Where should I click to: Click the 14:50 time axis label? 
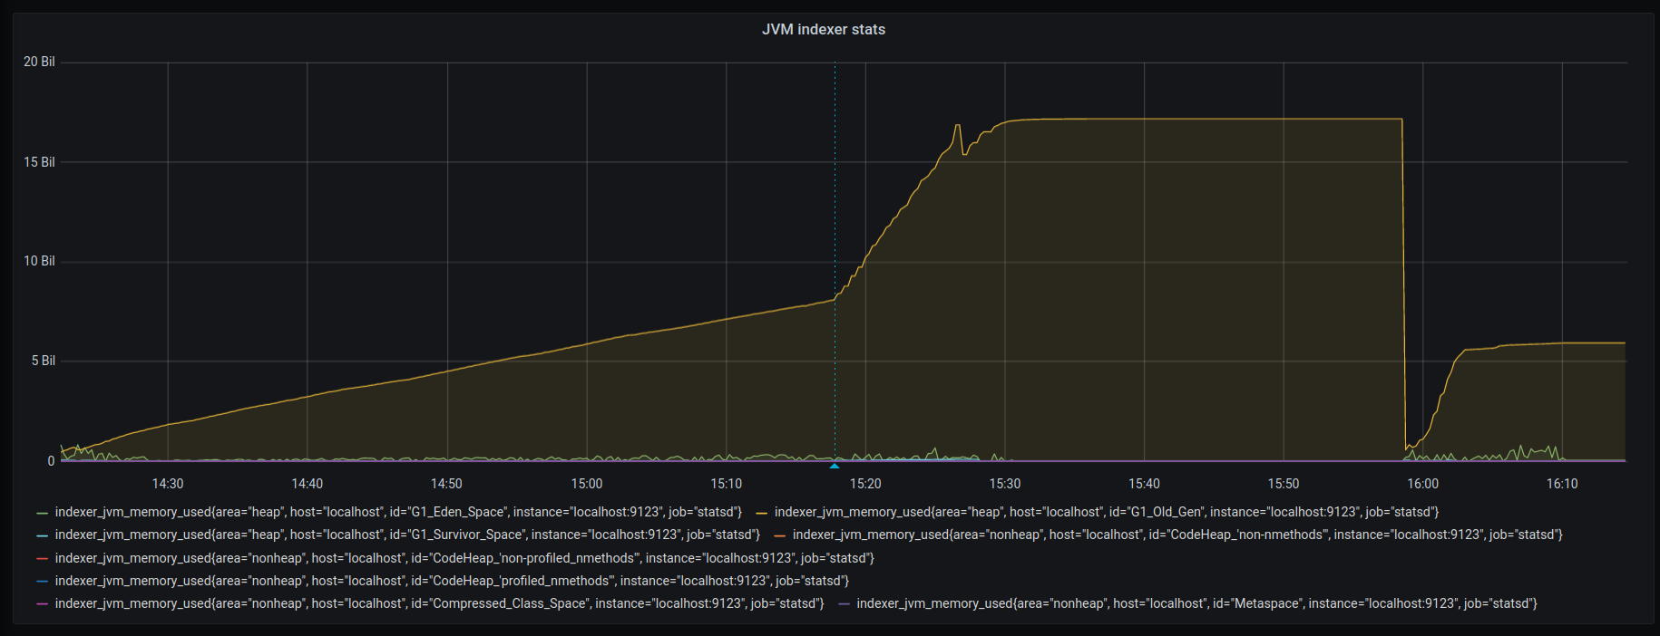click(446, 484)
